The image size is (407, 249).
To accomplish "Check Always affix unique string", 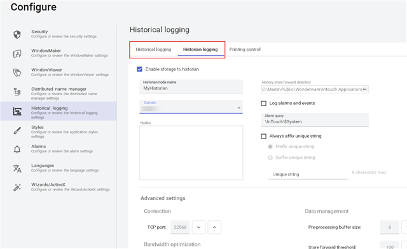I will pos(263,137).
